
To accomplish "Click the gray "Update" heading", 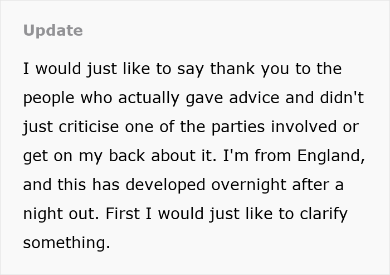I will 53,31.
